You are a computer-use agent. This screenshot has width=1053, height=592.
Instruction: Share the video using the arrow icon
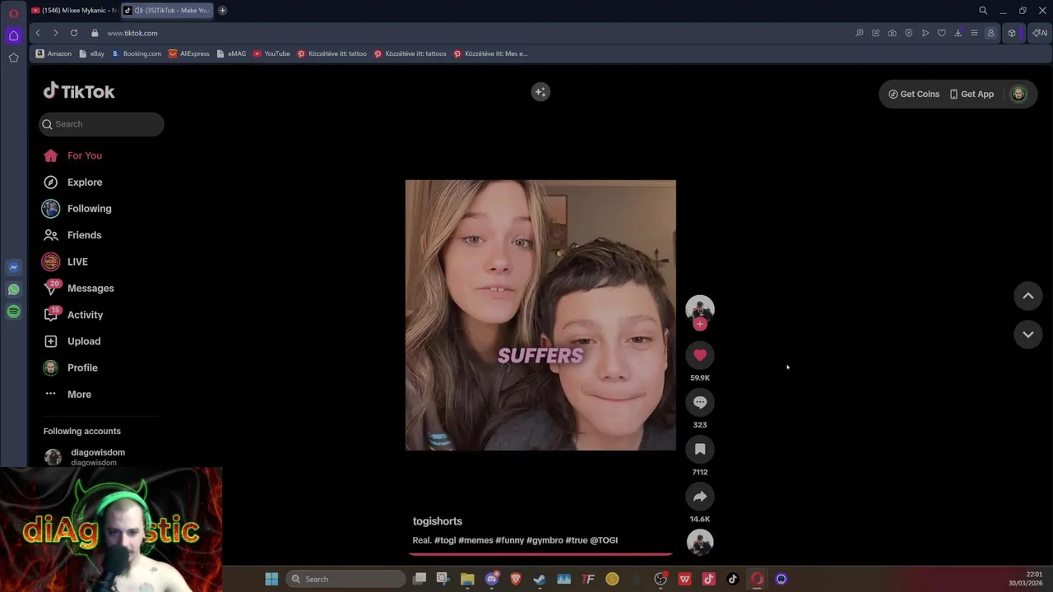(x=700, y=497)
